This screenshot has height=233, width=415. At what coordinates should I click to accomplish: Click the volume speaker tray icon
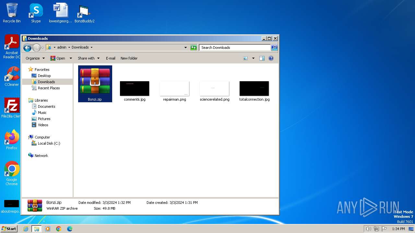click(369, 229)
